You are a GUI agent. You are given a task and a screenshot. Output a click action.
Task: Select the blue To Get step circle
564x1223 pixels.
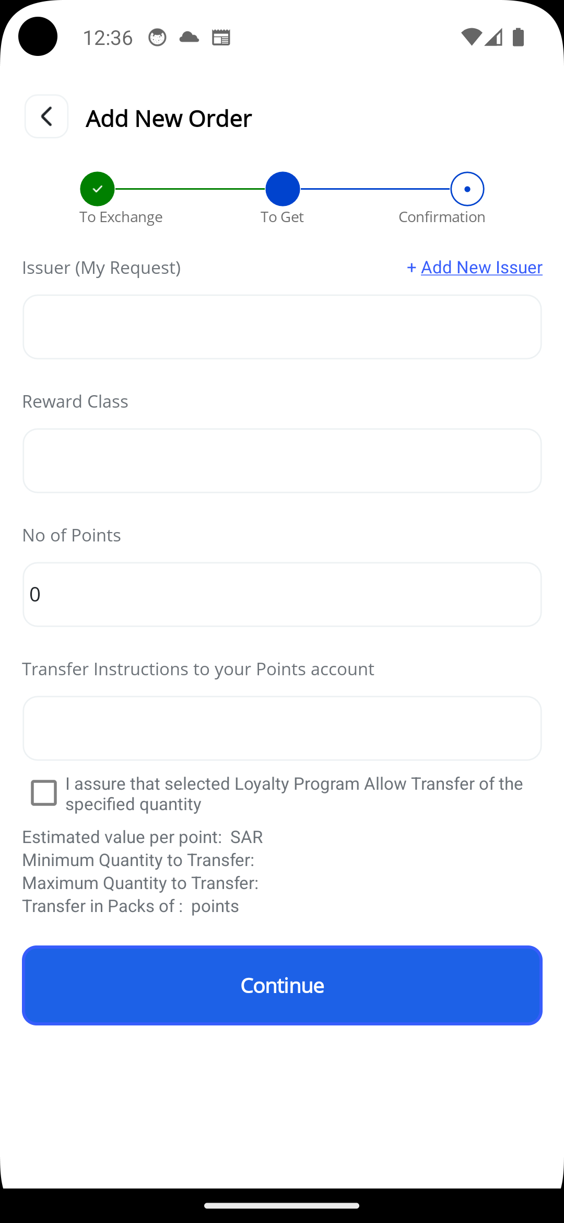tap(283, 189)
